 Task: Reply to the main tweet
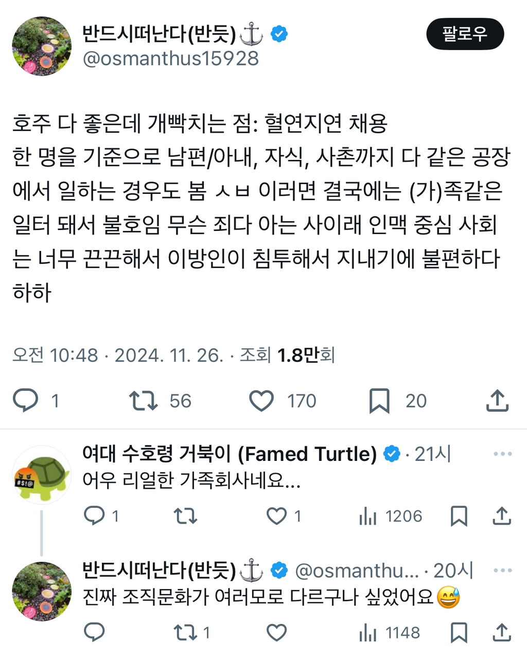click(x=26, y=400)
